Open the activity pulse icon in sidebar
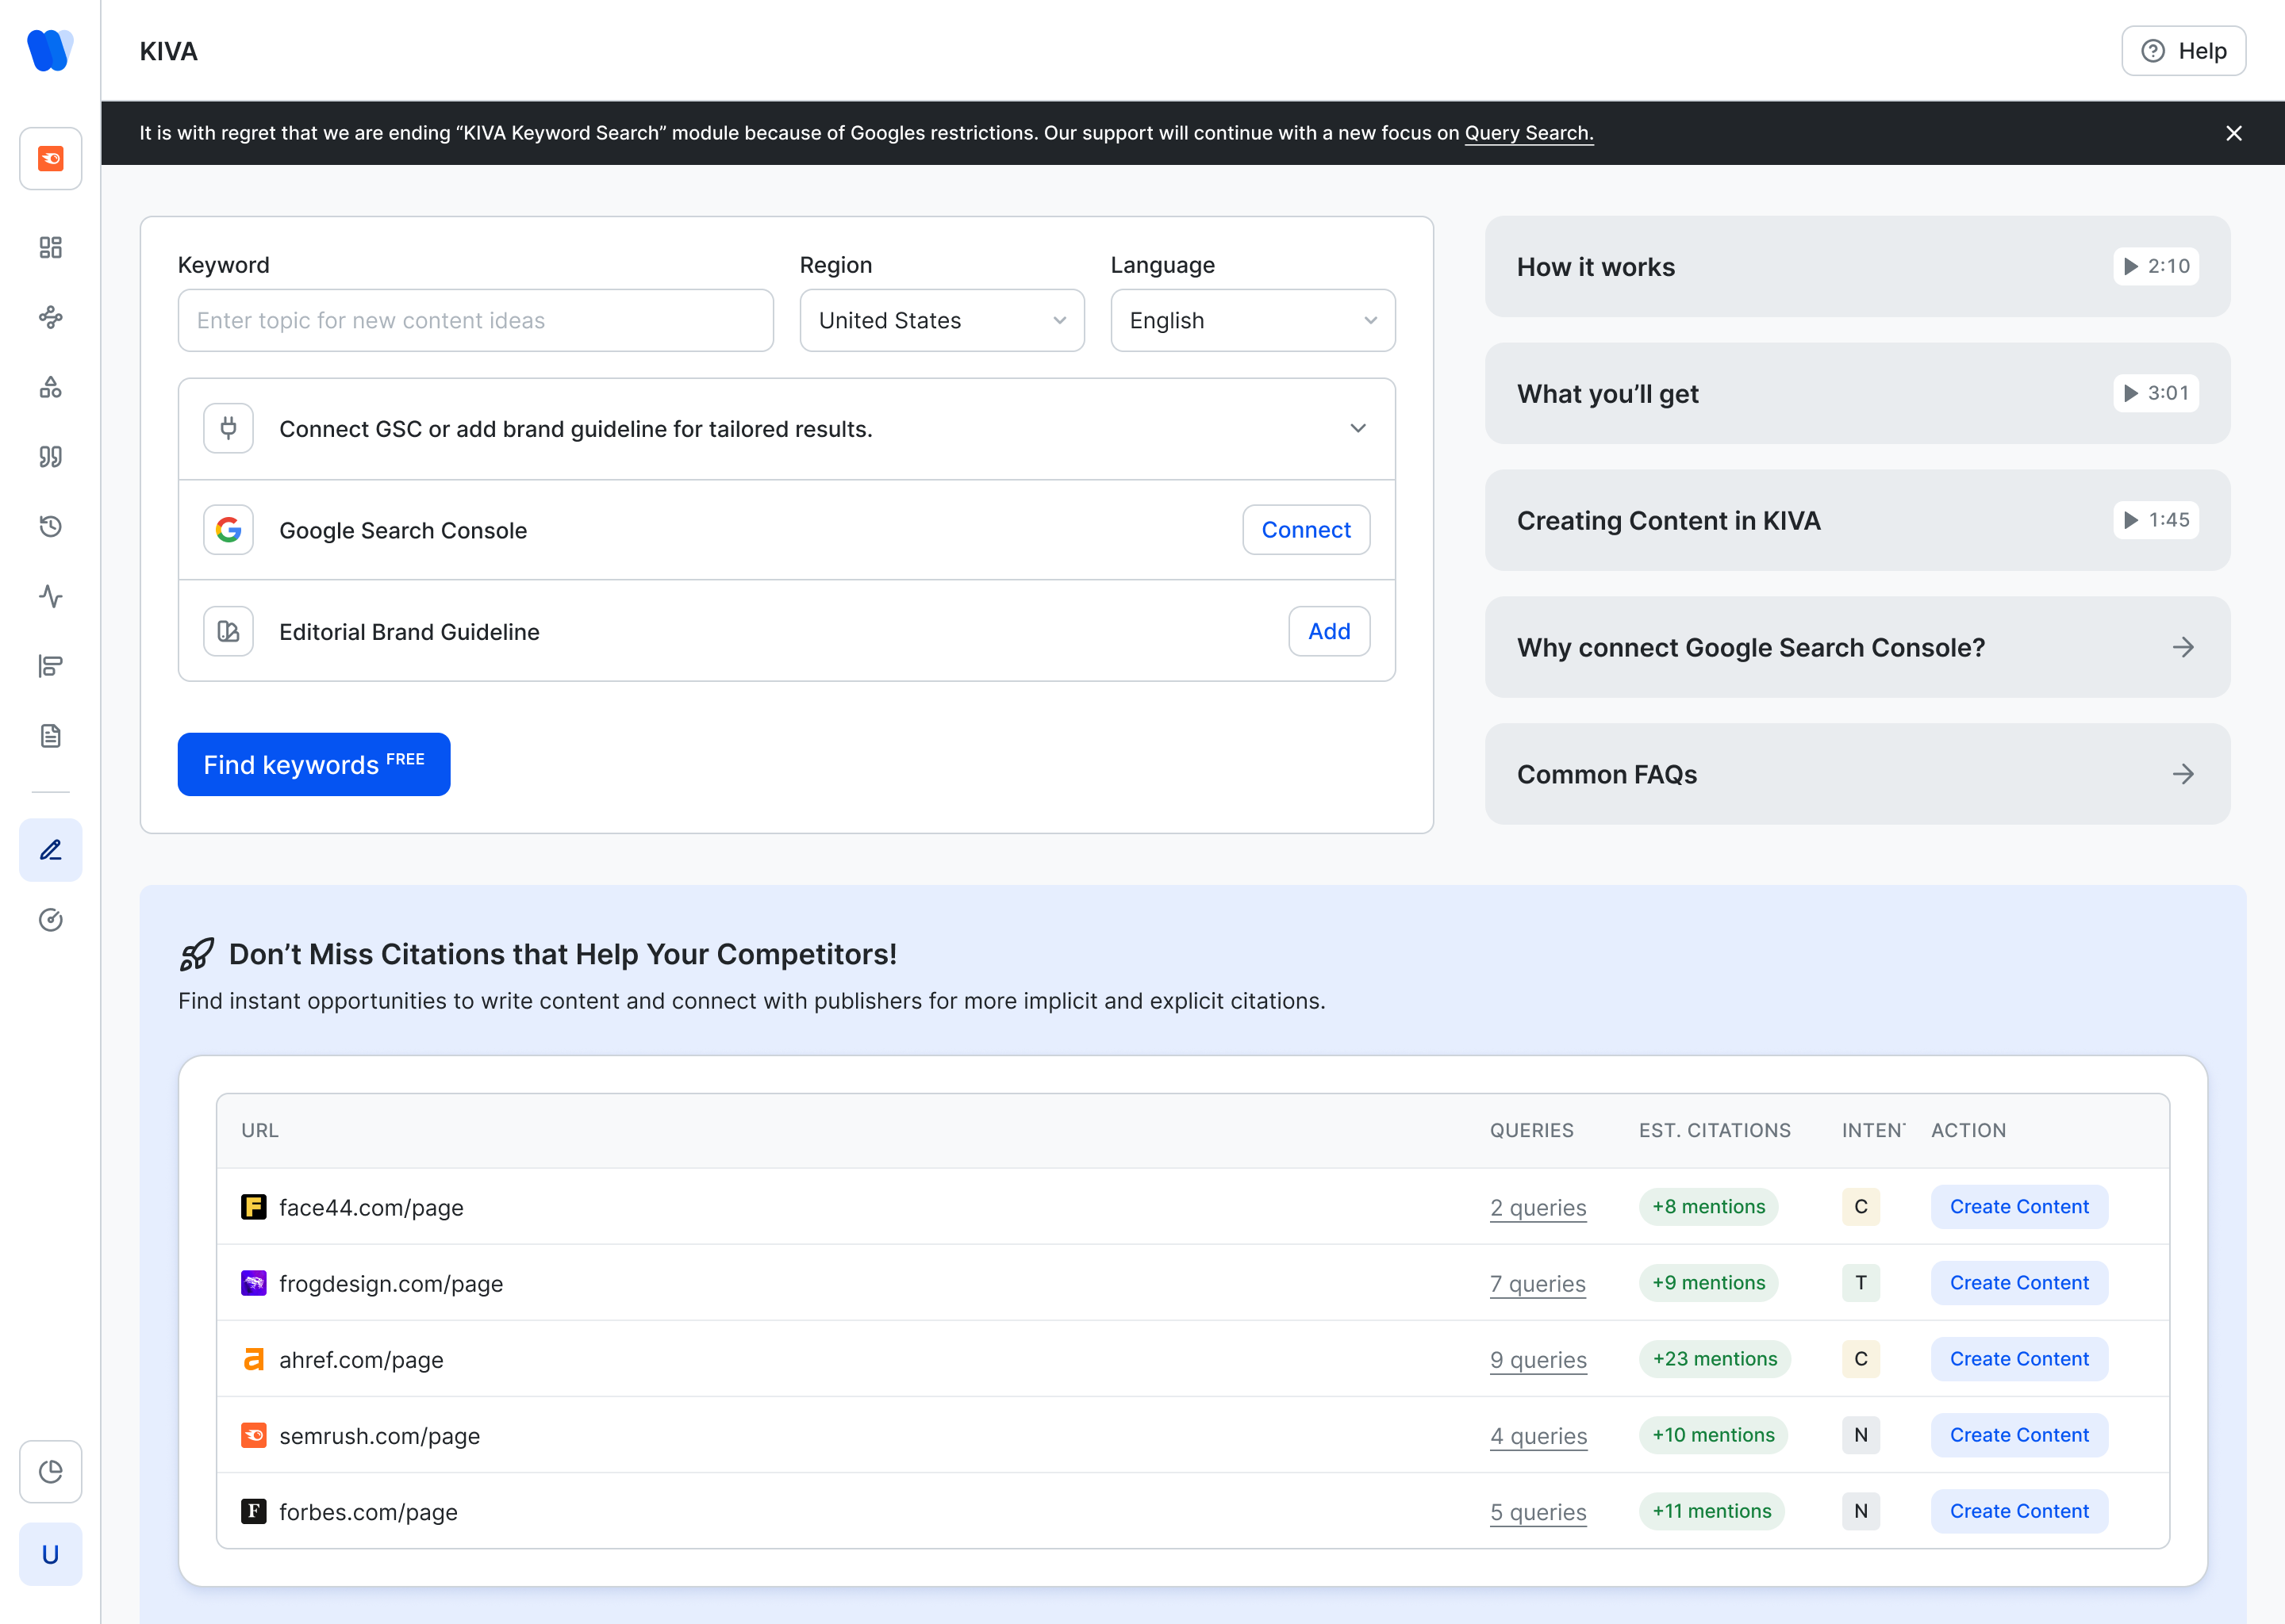Screen dimensions: 2285x1624 (x=50, y=596)
